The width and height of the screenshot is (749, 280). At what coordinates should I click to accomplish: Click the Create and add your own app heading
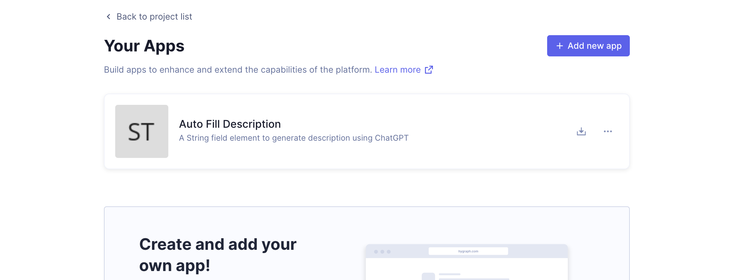(x=218, y=255)
